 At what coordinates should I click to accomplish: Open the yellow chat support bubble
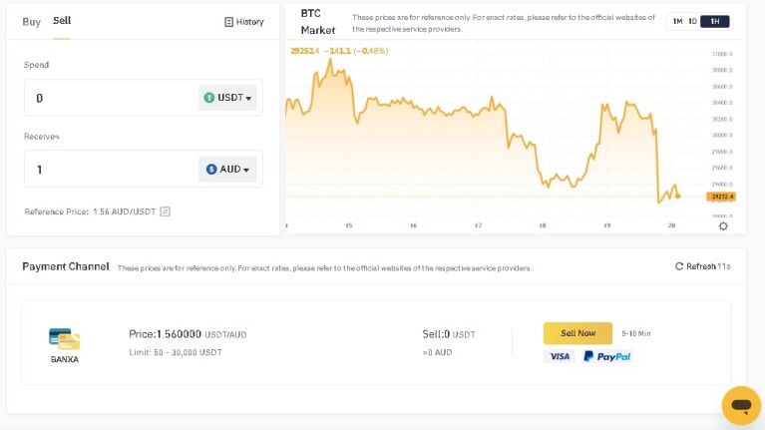(x=741, y=405)
